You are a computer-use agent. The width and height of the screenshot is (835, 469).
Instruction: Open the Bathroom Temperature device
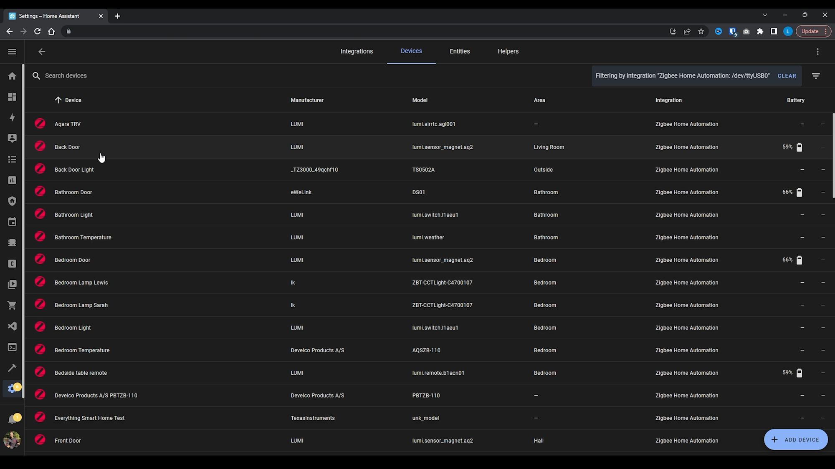[x=429, y=237]
